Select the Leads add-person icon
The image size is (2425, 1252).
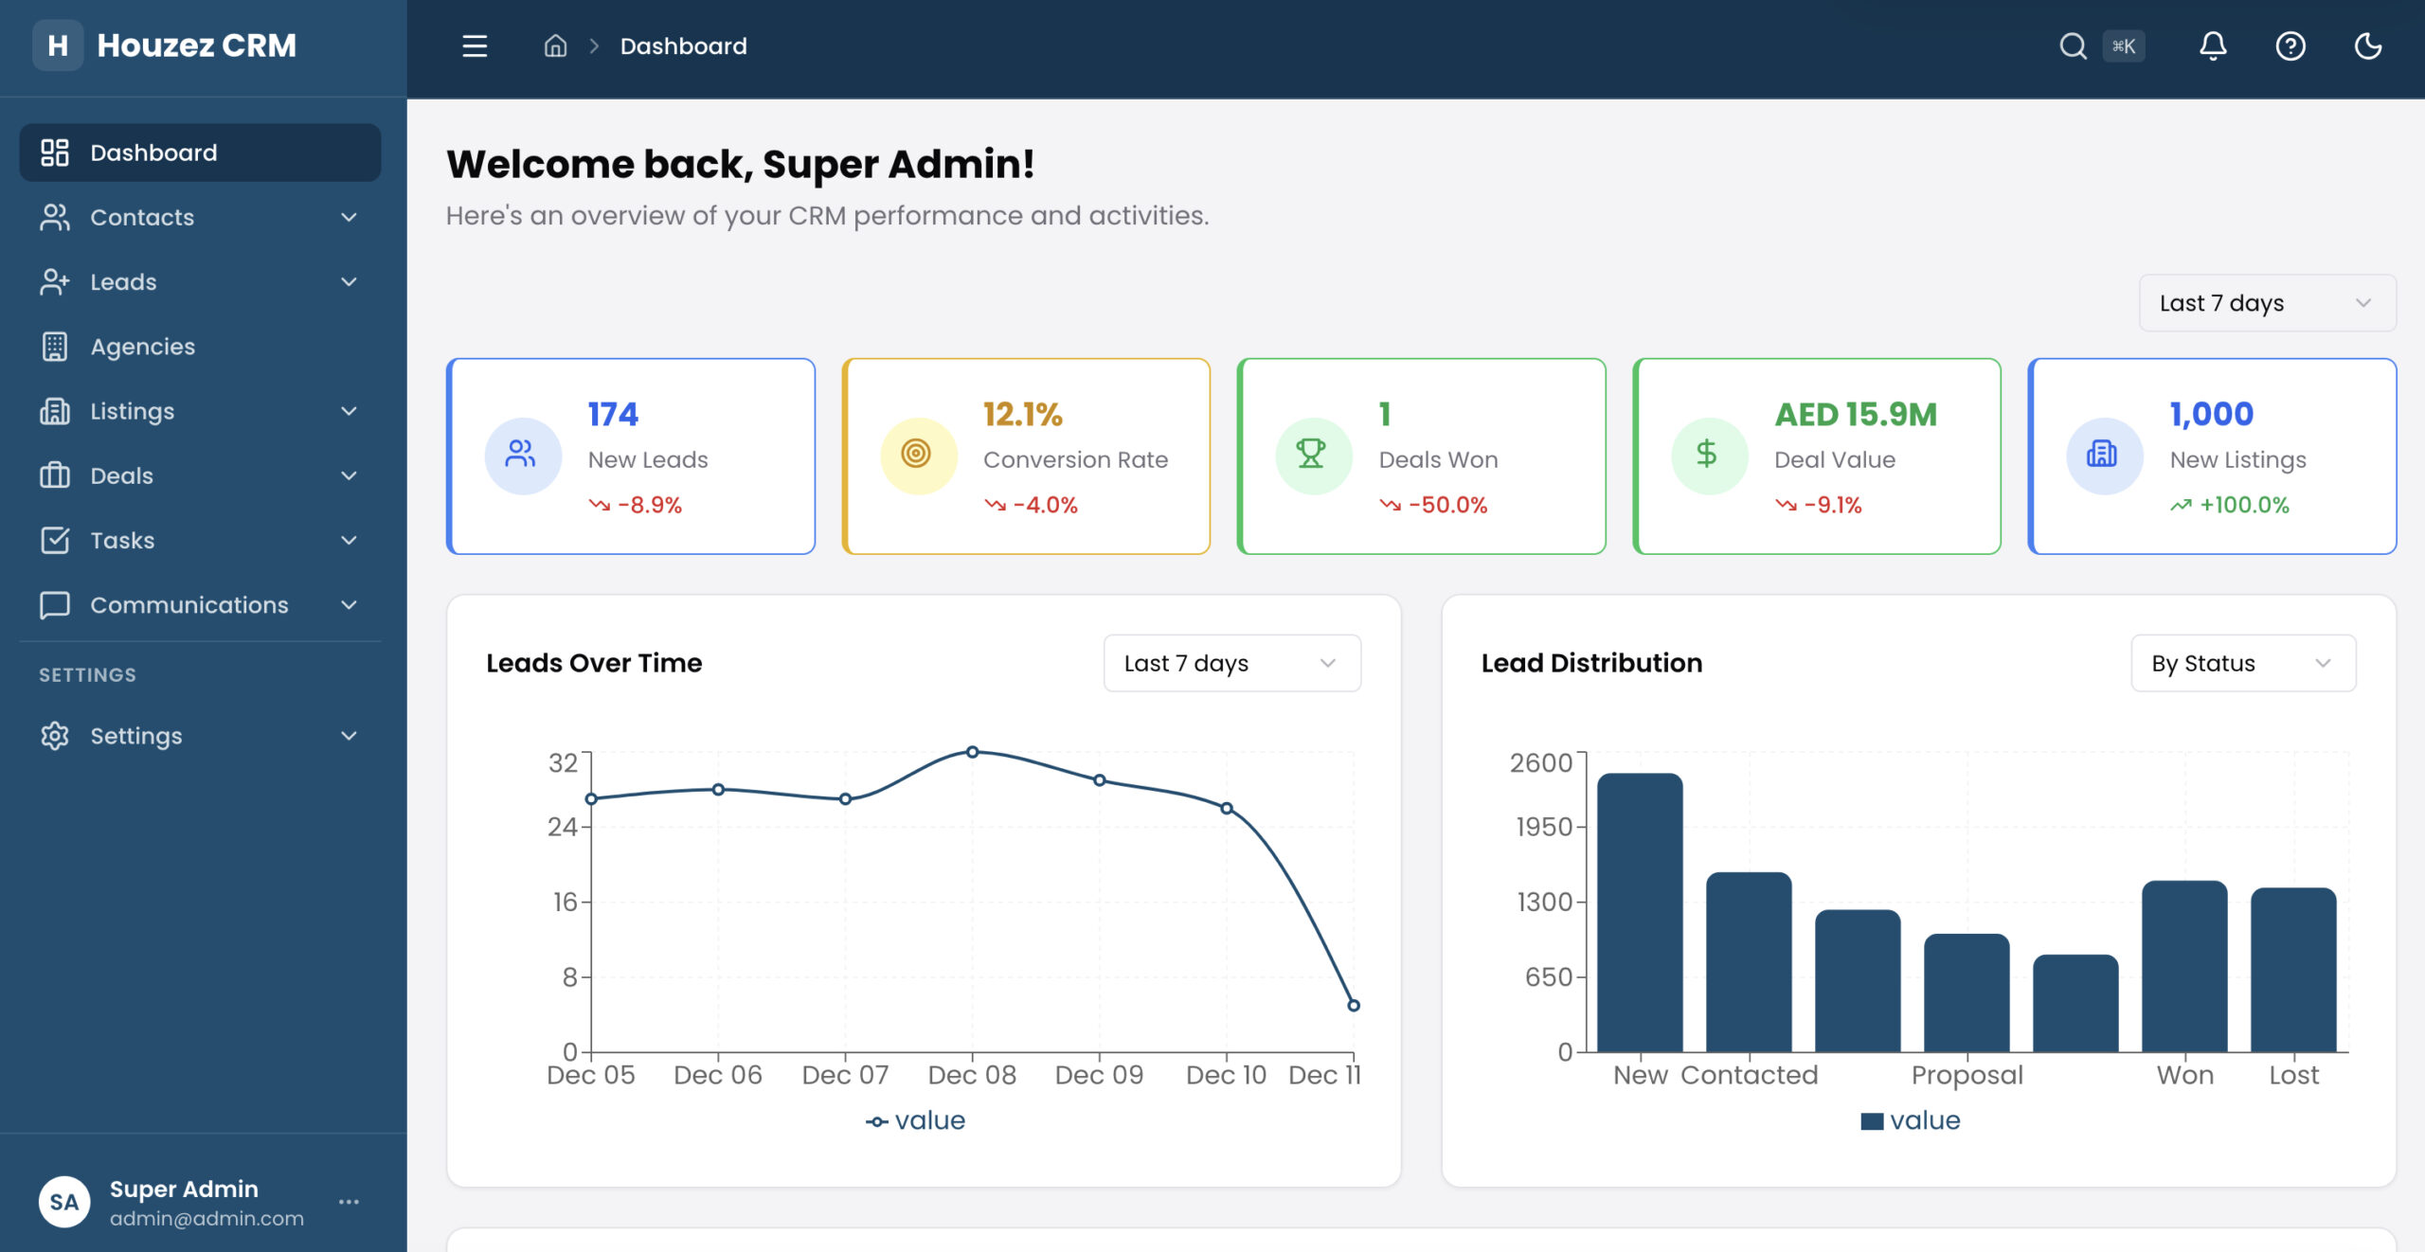[x=56, y=281]
